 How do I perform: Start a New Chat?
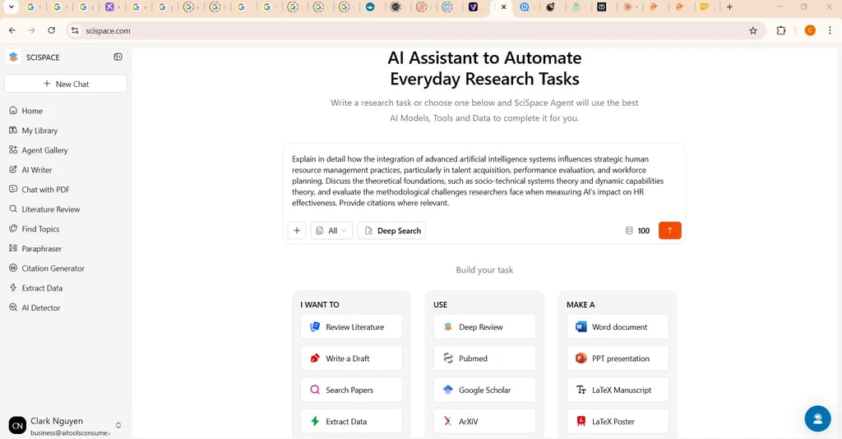pyautogui.click(x=66, y=84)
